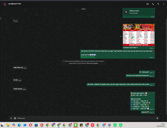Open the emoji and sticker picker
Image resolution: width=167 pixels, height=128 pixels.
click(15, 118)
